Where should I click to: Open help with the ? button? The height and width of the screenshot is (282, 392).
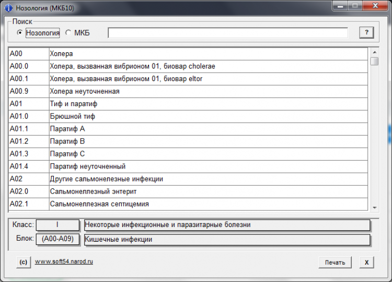(x=366, y=32)
